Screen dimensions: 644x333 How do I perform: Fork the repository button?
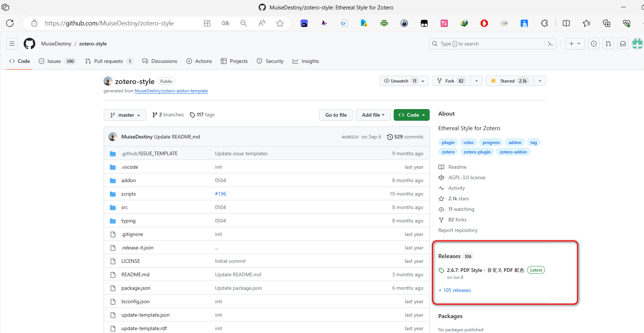tap(451, 81)
